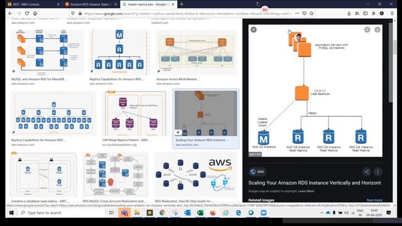Open Microsoft Edge from the taskbar
This screenshot has height=226, width=402.
click(x=238, y=213)
